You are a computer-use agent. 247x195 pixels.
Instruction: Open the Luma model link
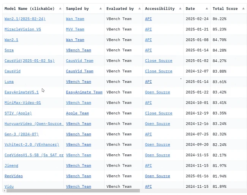click(x=9, y=82)
